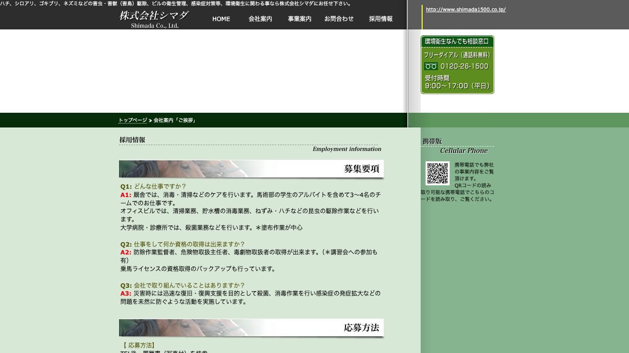This screenshot has height=353, width=629.
Task: Open the 会社案内 menu item
Action: point(260,19)
